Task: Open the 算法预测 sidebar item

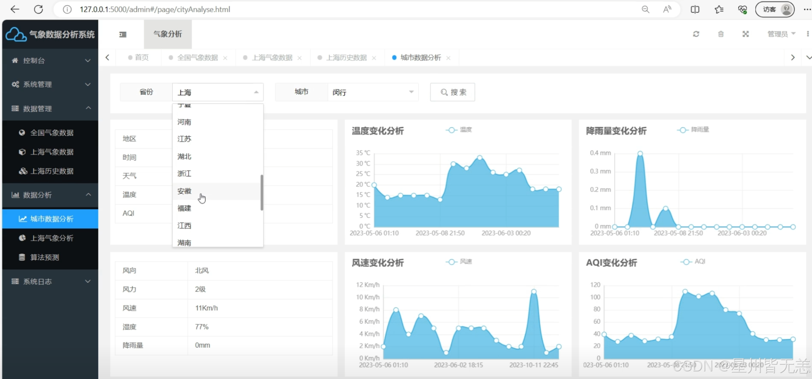Action: (x=45, y=257)
